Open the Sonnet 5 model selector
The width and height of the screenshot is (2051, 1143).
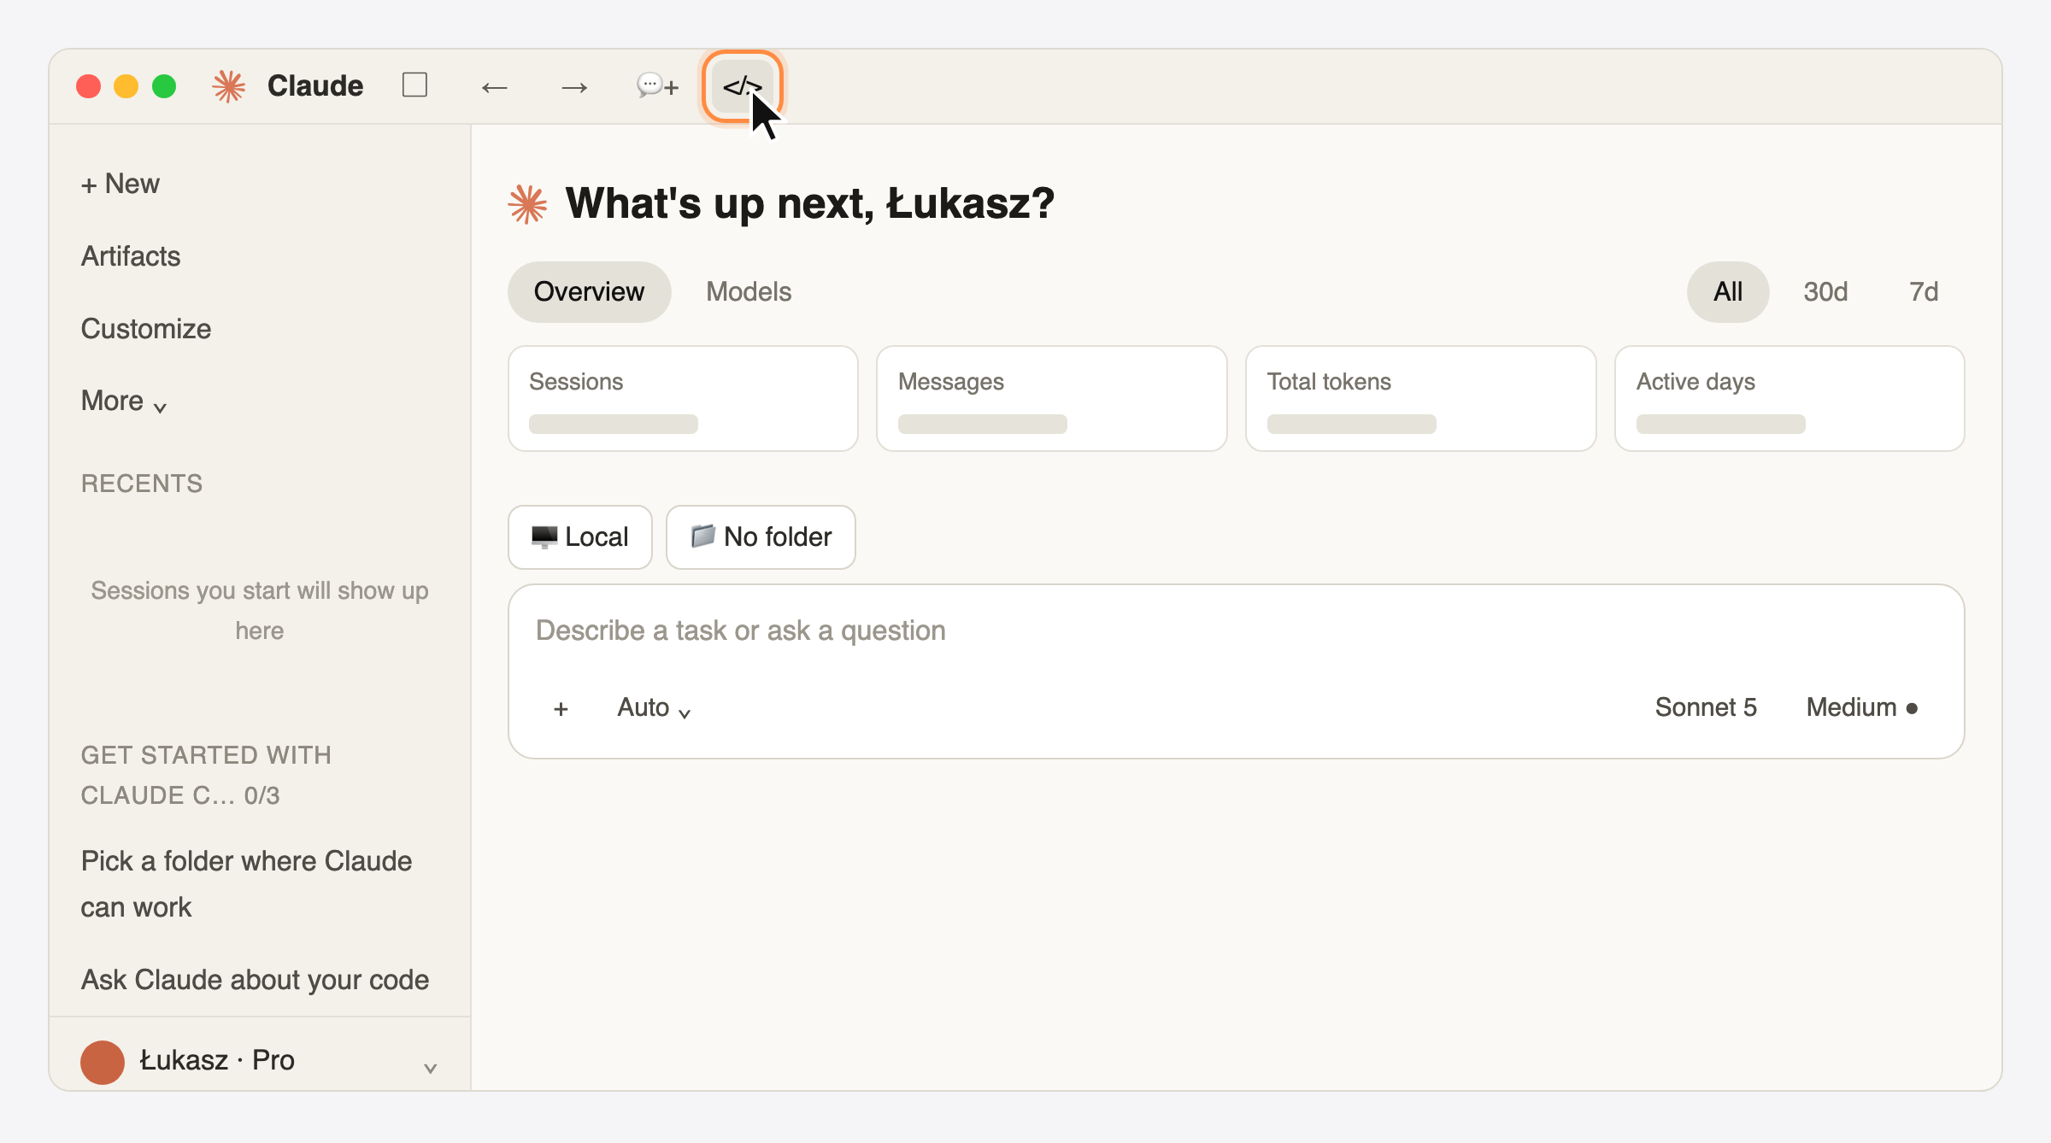click(1706, 708)
